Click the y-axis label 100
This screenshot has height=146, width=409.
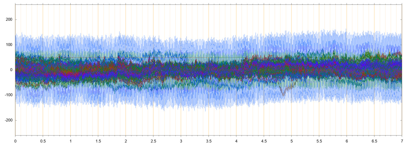point(10,45)
